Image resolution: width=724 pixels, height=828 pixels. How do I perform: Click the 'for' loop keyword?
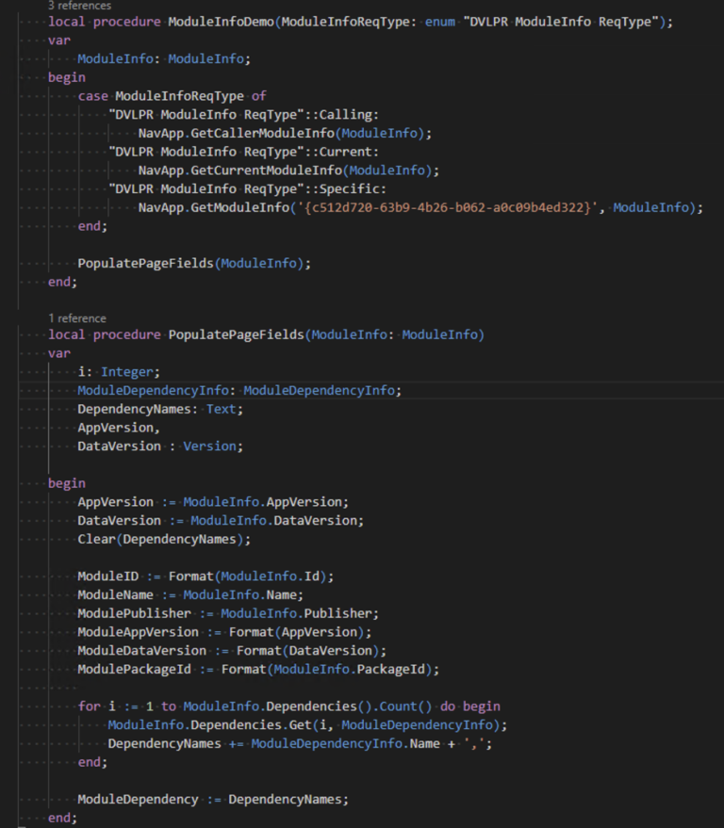(89, 706)
